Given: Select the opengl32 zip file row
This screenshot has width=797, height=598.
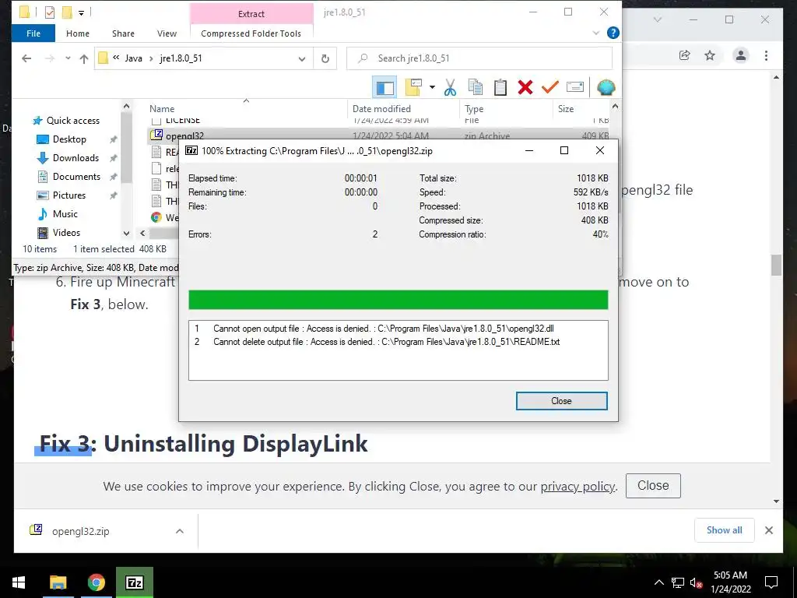Looking at the screenshot, I should (379, 134).
